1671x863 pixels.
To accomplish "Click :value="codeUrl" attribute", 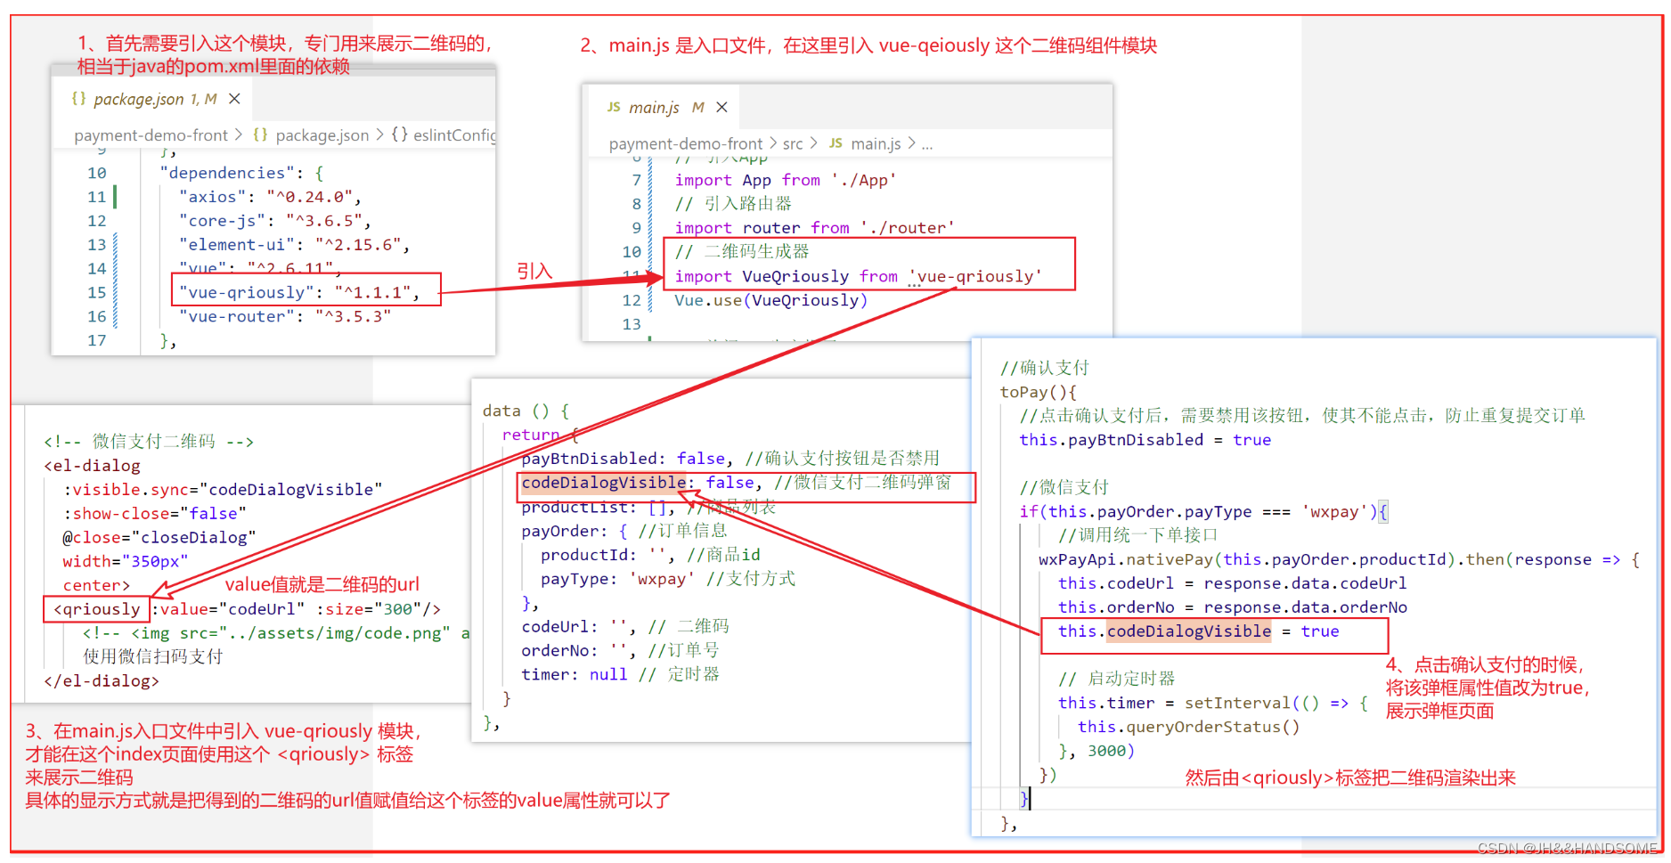I will click(228, 609).
